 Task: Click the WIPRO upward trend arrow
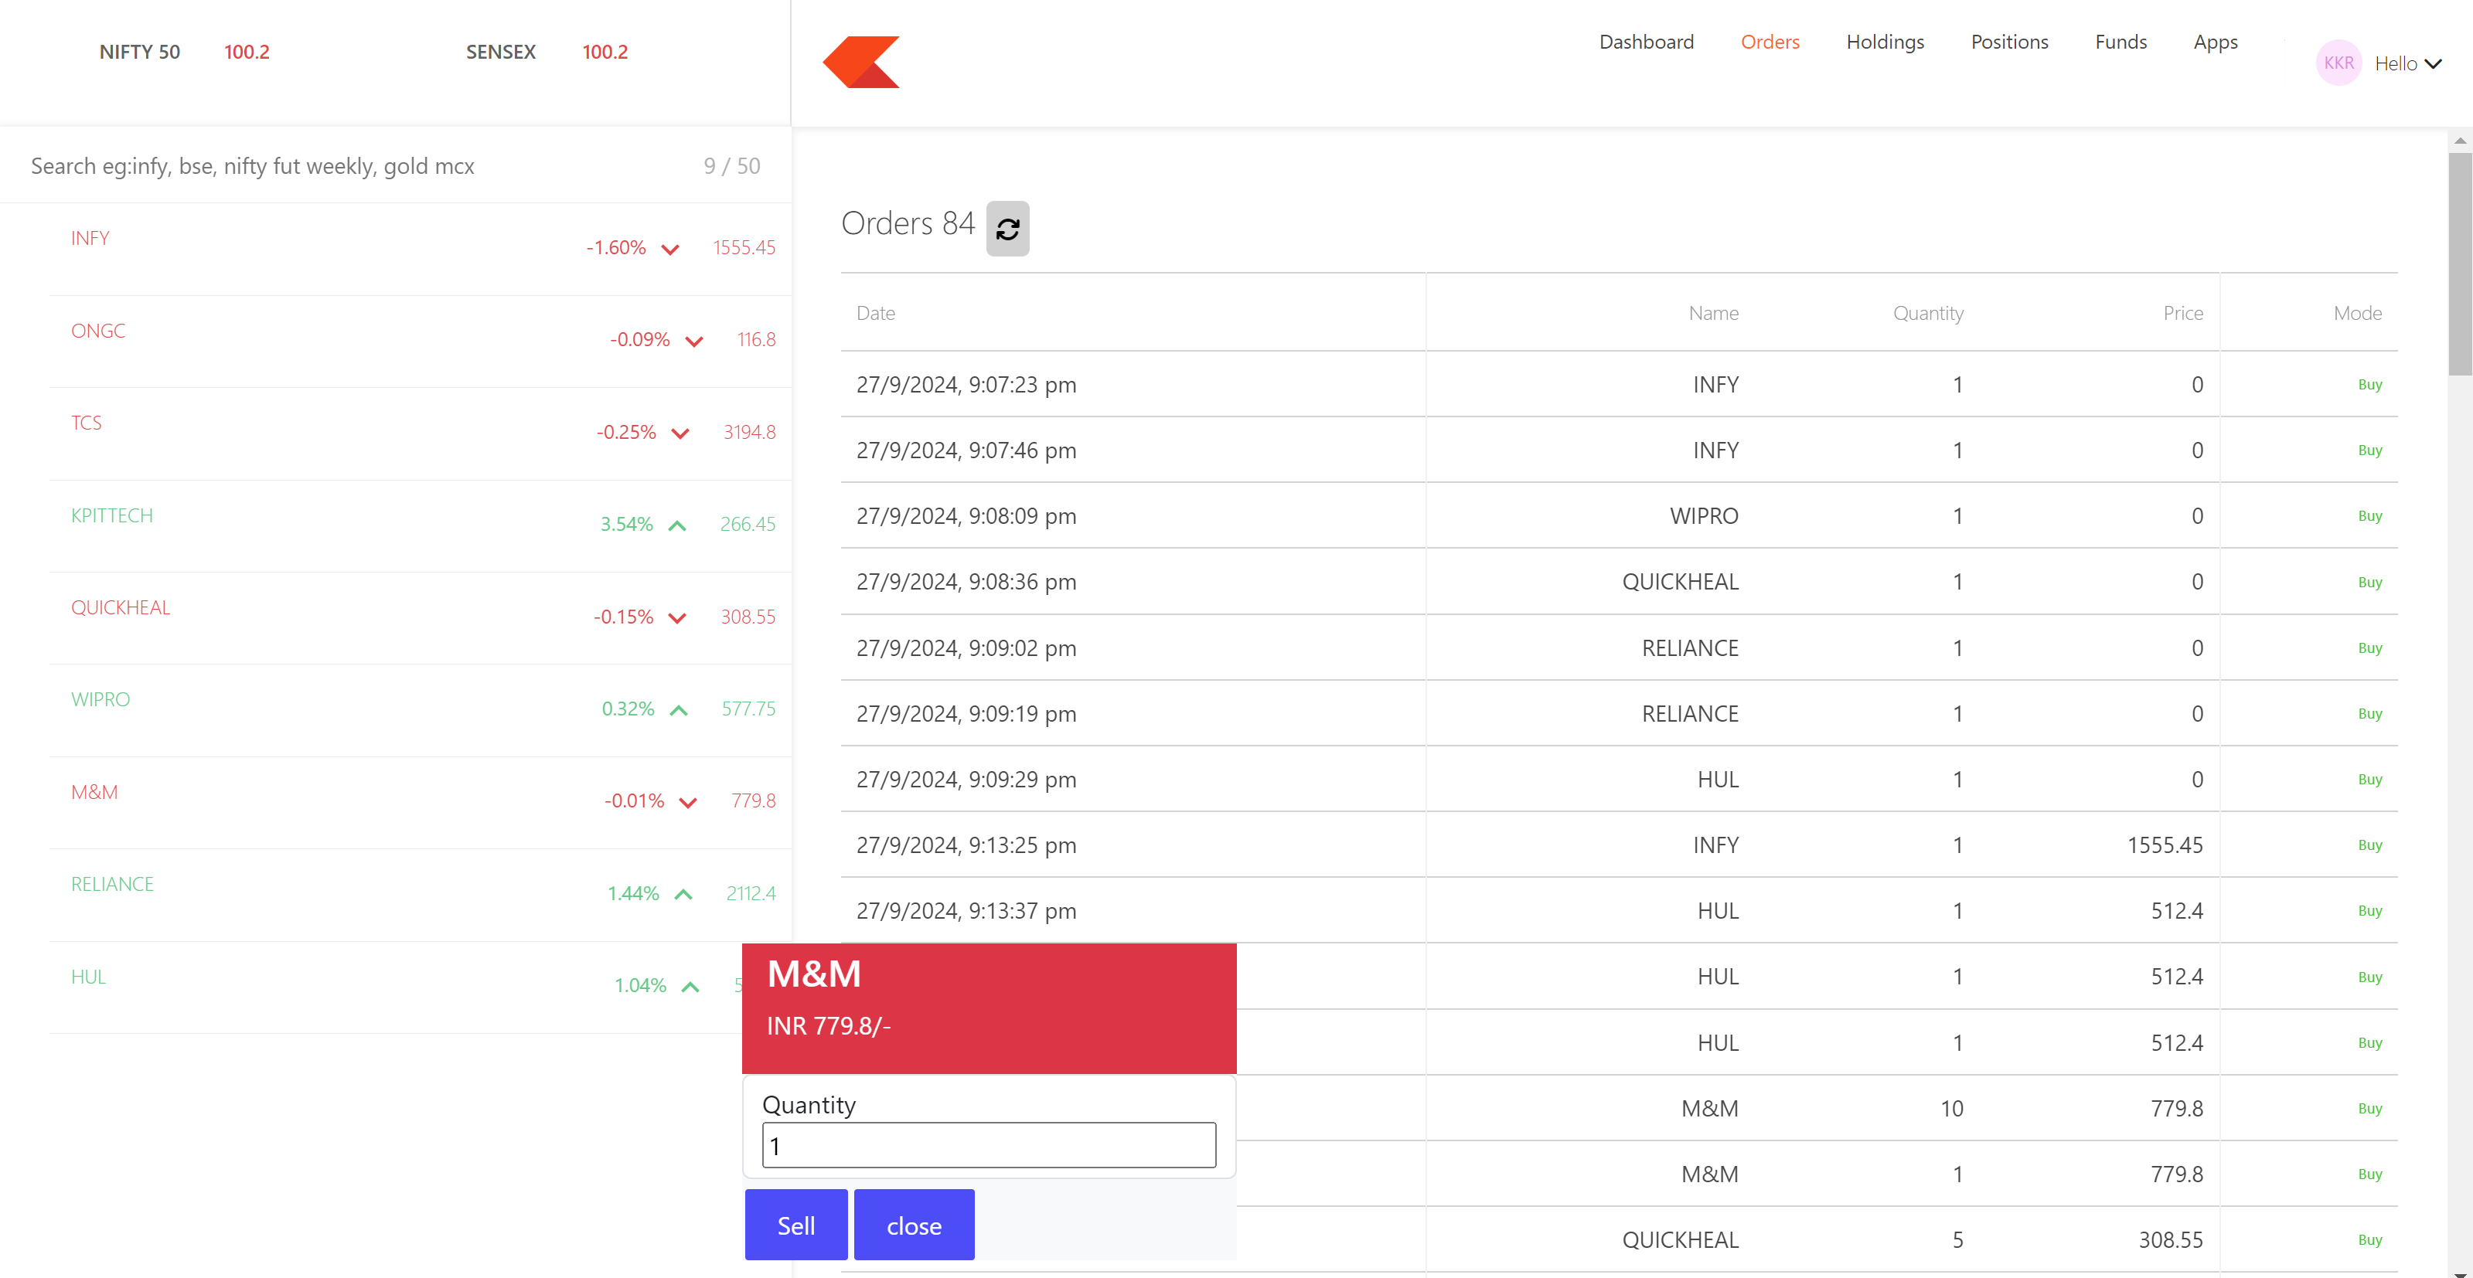[678, 710]
